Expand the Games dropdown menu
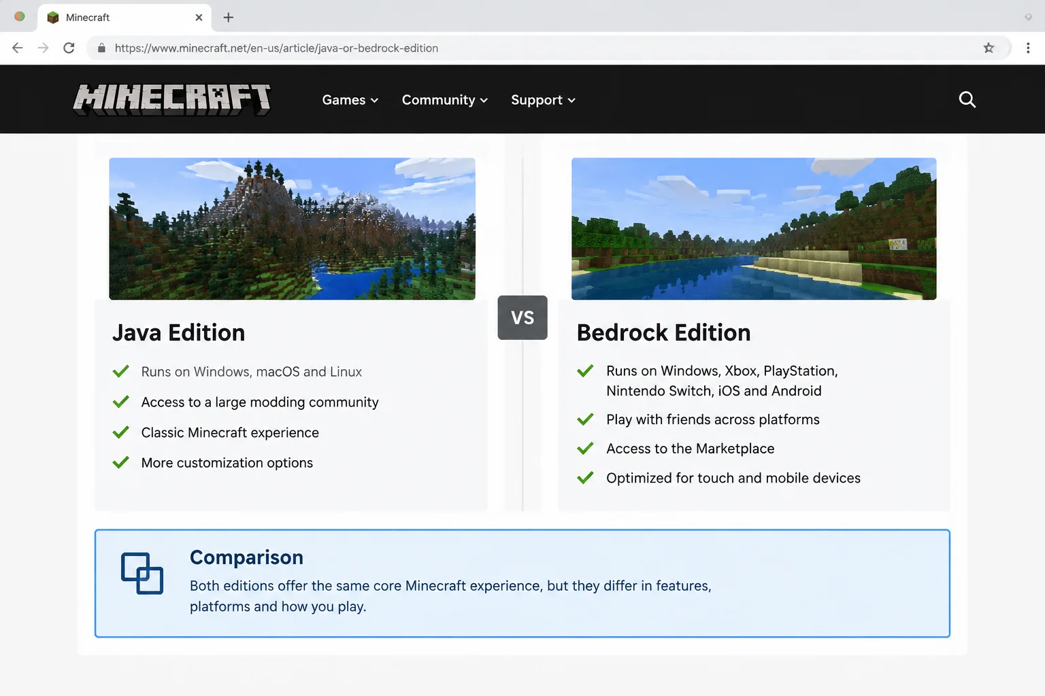This screenshot has height=696, width=1045. coord(350,100)
